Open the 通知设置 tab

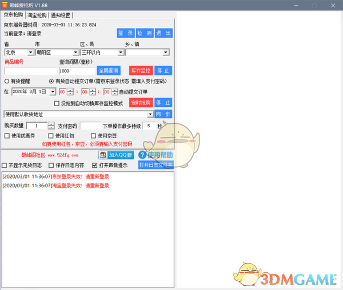(61, 15)
